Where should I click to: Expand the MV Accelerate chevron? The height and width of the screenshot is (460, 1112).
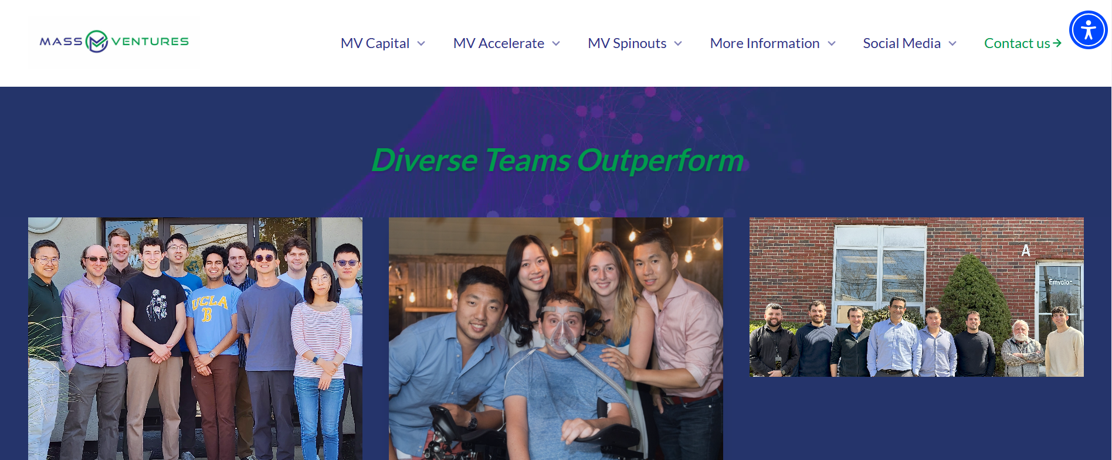coord(556,44)
